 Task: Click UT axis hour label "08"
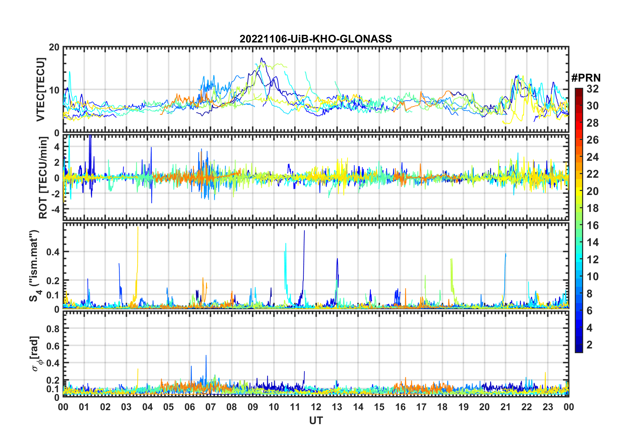(x=232, y=407)
